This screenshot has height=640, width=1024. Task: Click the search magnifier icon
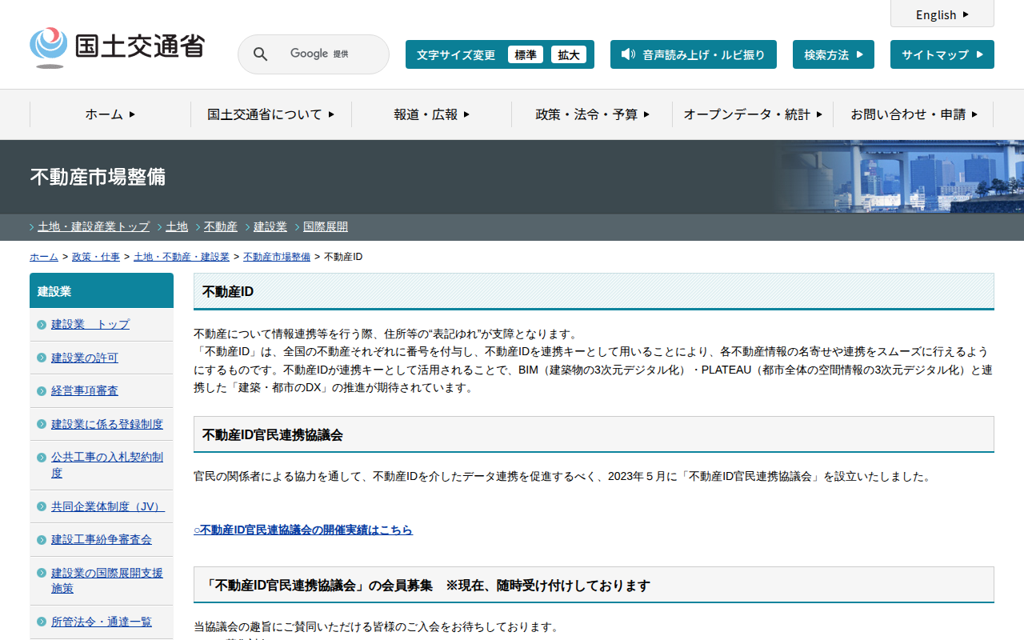point(260,54)
